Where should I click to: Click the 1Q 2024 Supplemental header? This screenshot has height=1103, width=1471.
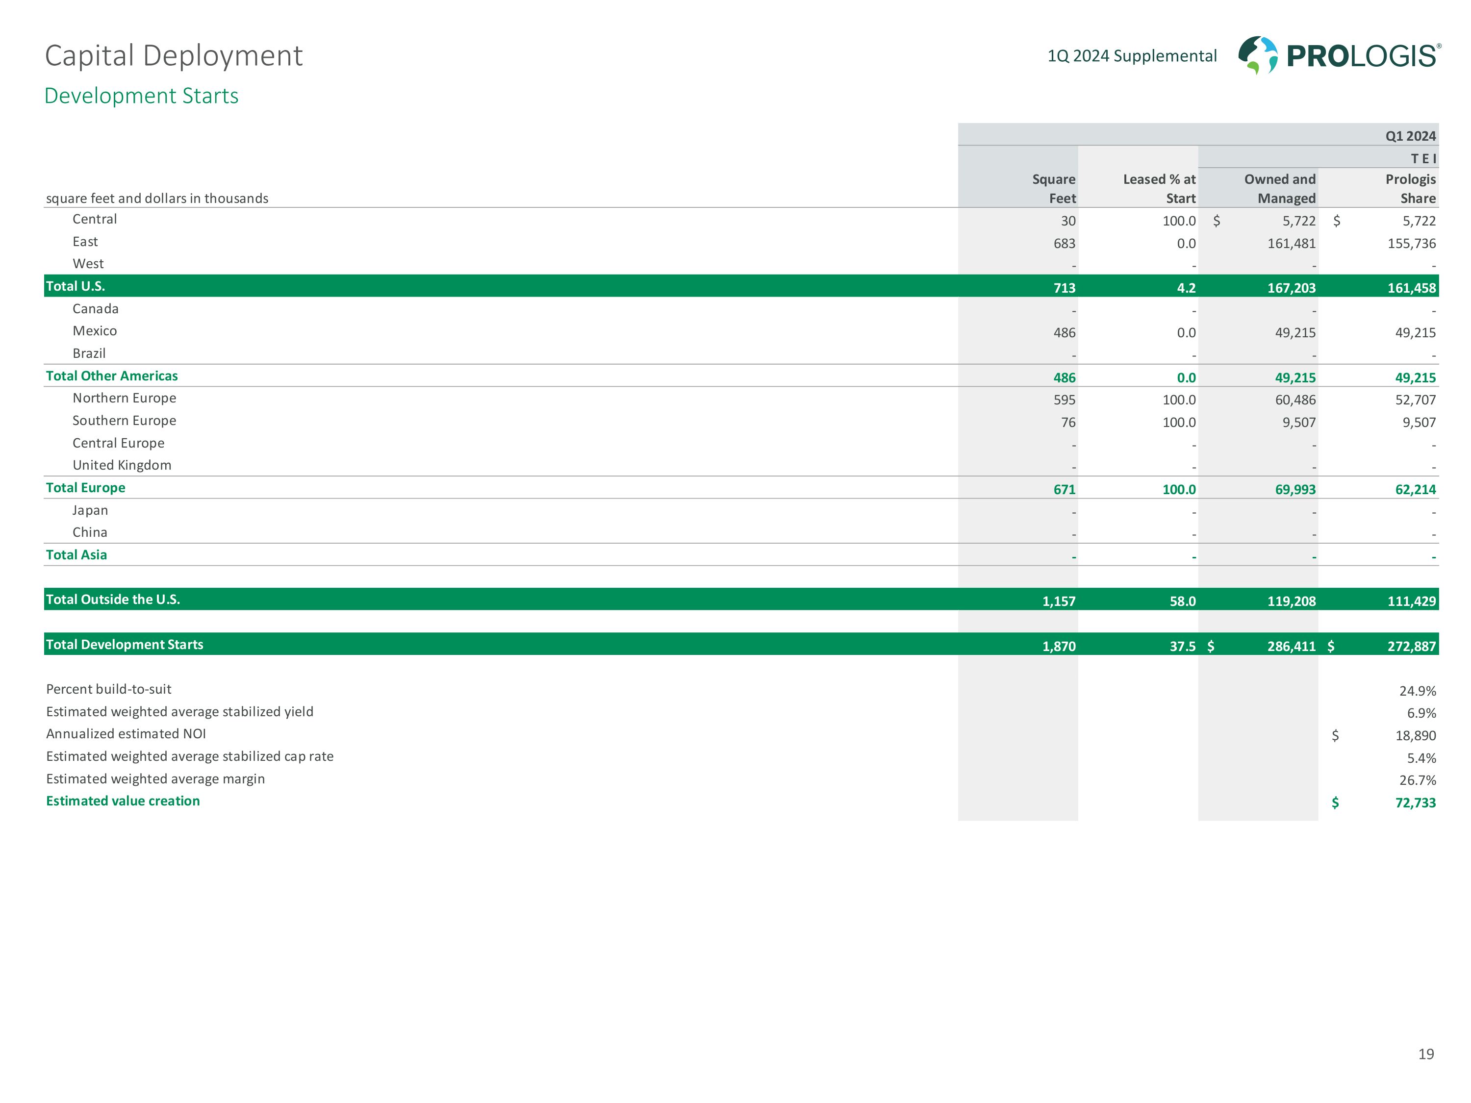tap(1132, 56)
